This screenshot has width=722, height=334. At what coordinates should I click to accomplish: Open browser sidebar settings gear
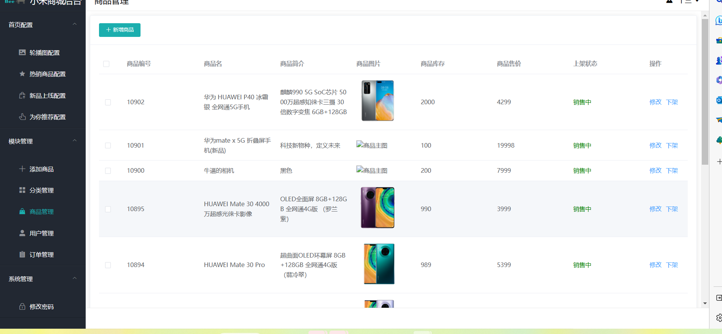point(719,317)
